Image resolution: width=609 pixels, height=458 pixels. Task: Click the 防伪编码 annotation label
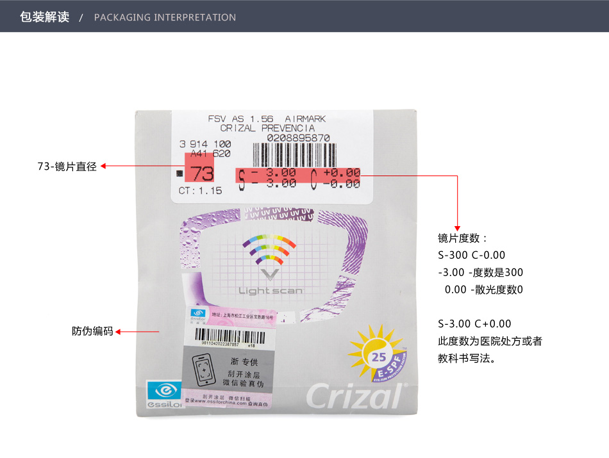click(92, 331)
